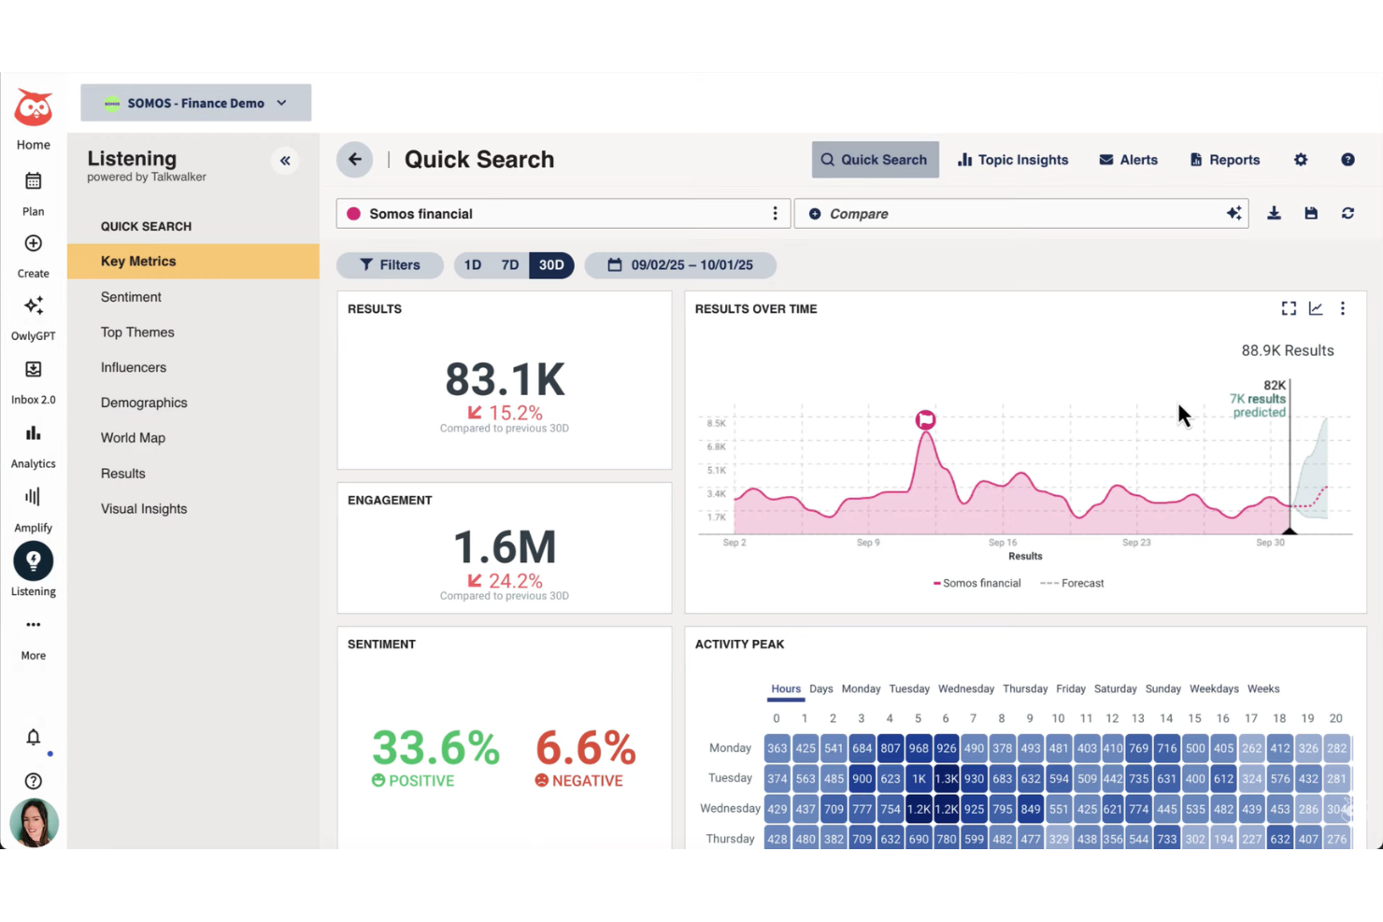This screenshot has width=1383, height=922.
Task: Select the 7D time range toggle
Action: pos(510,264)
